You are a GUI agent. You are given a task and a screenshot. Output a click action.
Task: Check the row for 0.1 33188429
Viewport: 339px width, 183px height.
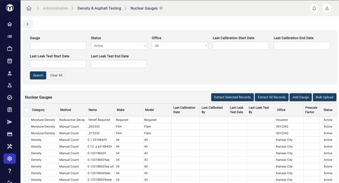tap(26, 140)
